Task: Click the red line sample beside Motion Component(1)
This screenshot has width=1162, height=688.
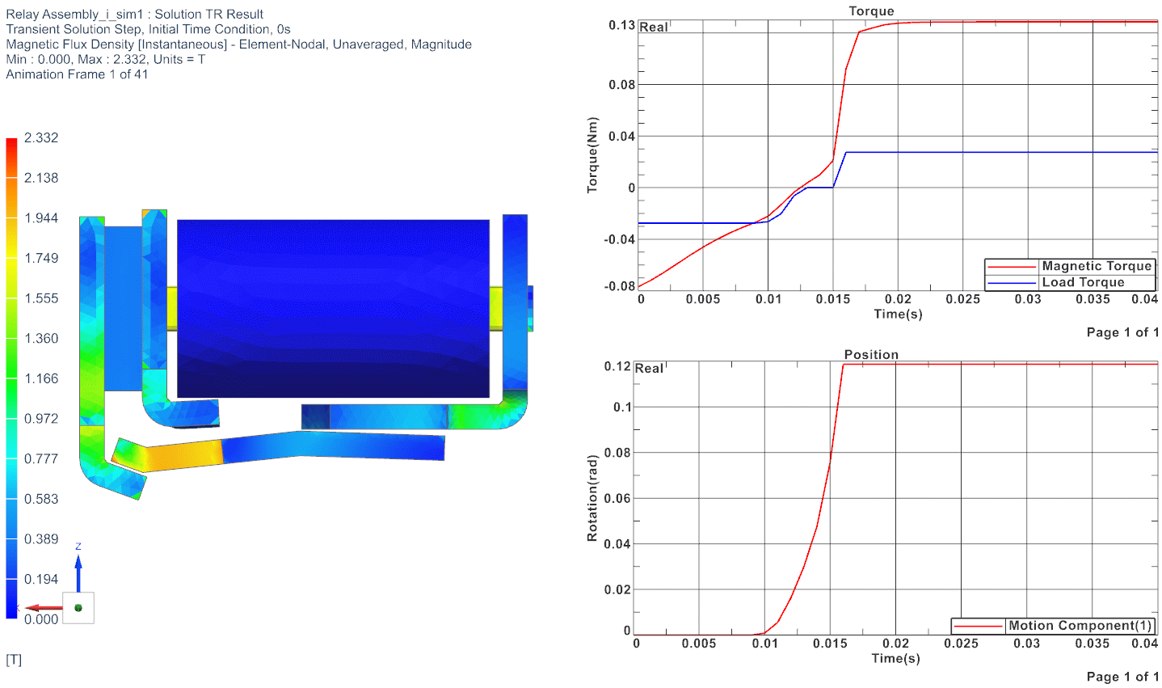Action: 978,626
